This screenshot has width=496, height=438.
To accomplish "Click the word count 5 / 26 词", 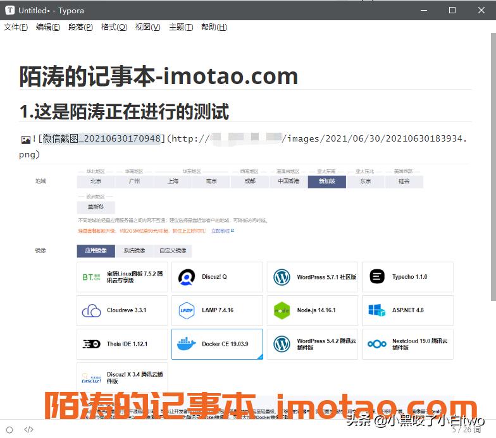I will click(x=467, y=430).
